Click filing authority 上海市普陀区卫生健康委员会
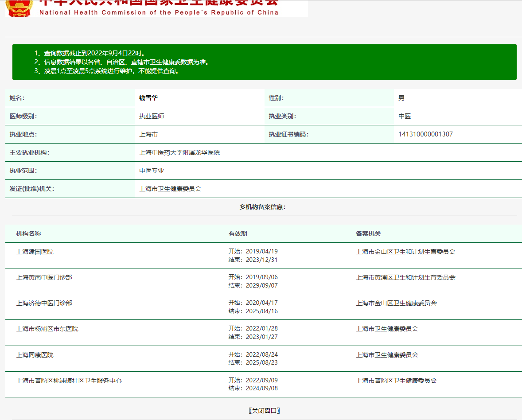The width and height of the screenshot is (522, 420). pyautogui.click(x=397, y=381)
